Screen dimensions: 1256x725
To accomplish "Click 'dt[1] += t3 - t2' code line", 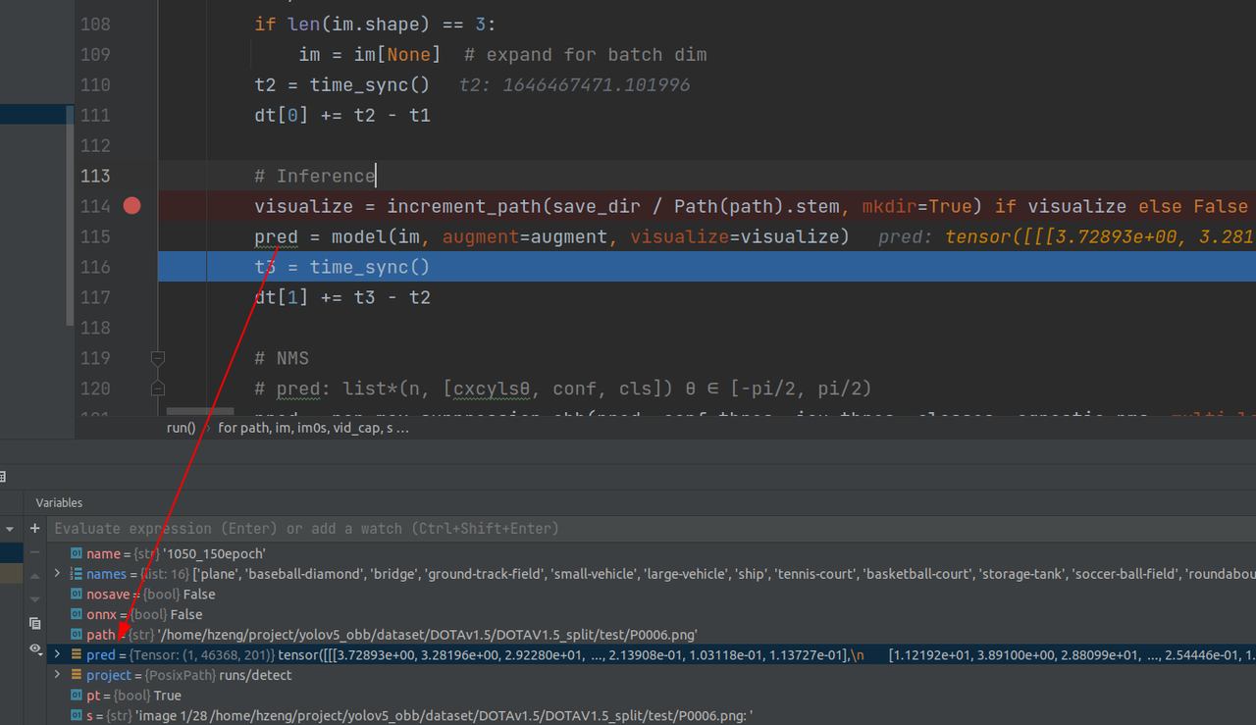I will pyautogui.click(x=341, y=297).
